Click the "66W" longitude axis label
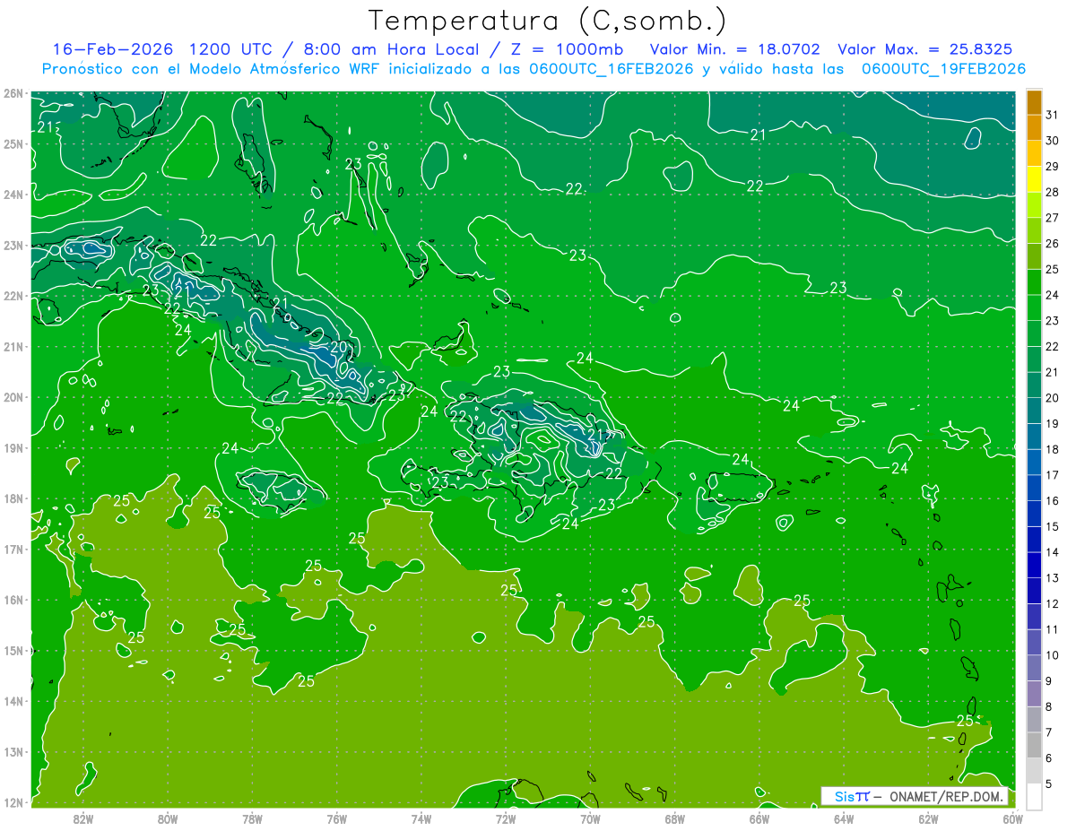This screenshot has width=1076, height=831. click(759, 819)
